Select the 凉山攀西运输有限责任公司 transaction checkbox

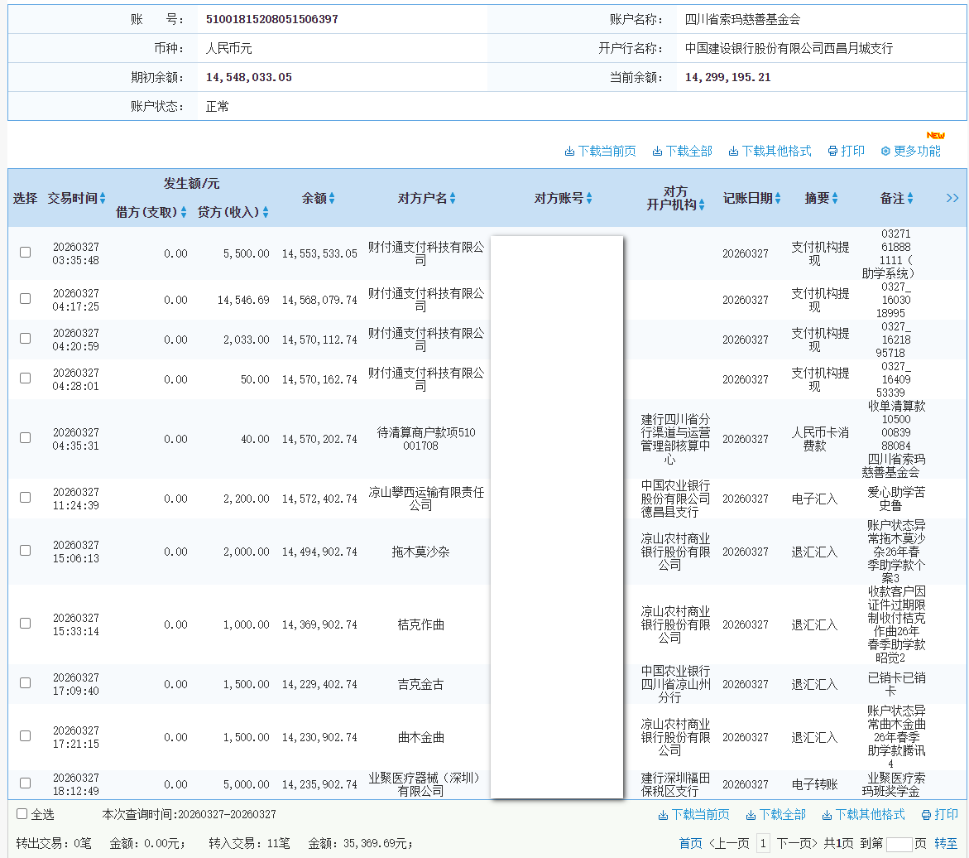(25, 499)
